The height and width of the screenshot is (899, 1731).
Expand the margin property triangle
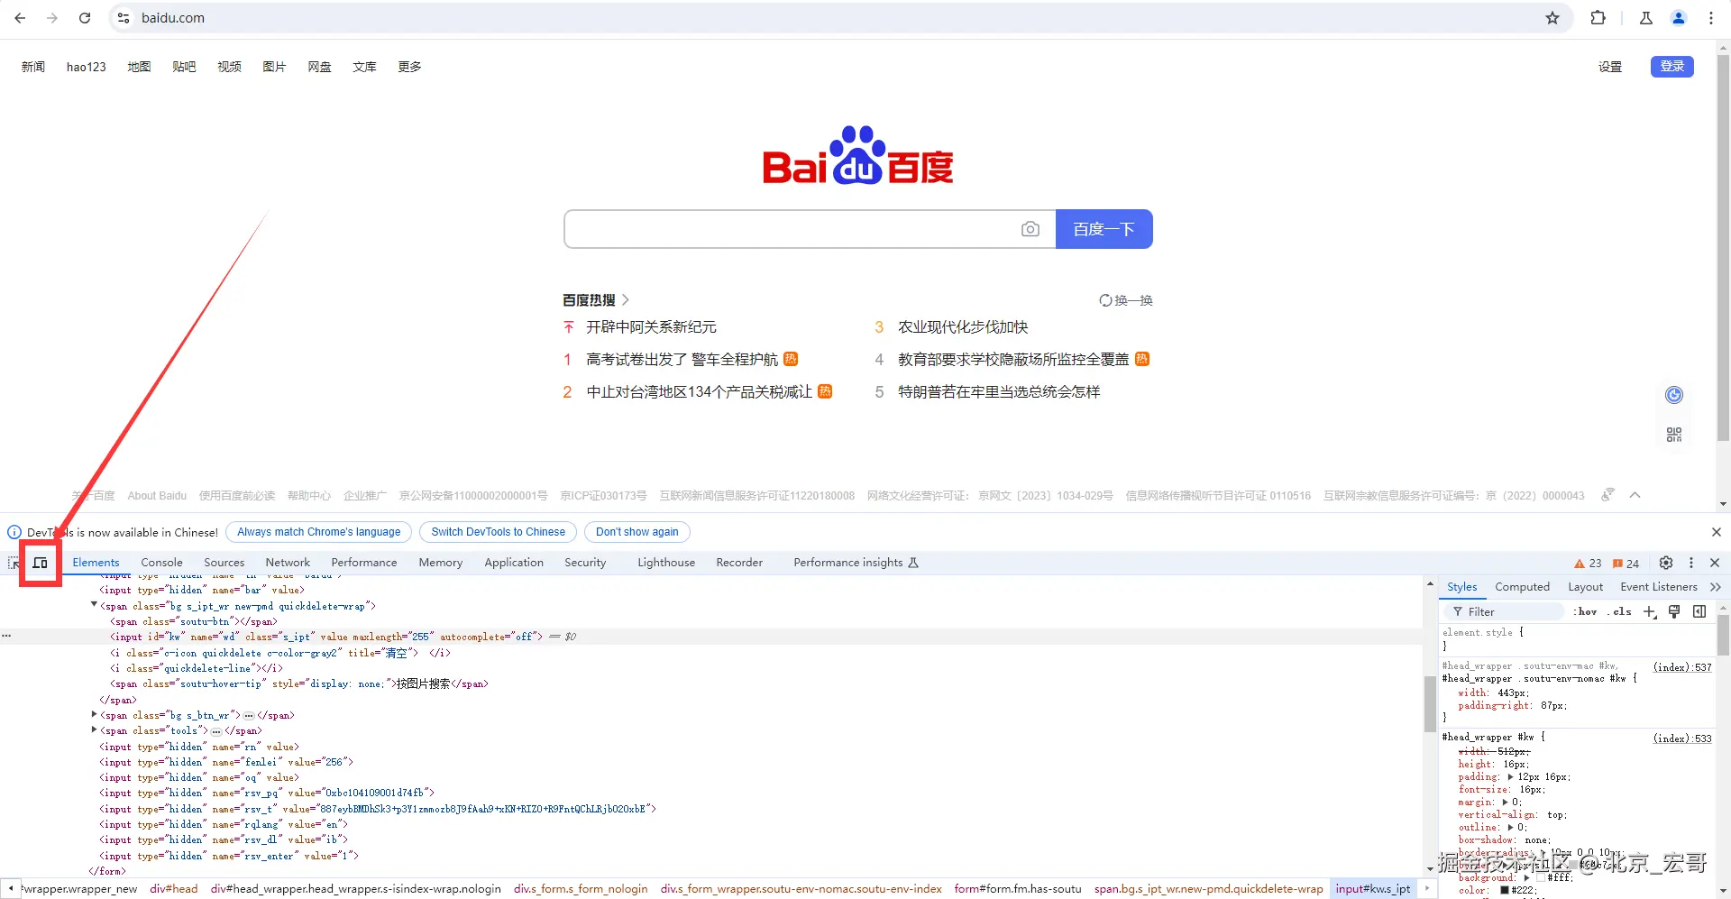[1505, 802]
